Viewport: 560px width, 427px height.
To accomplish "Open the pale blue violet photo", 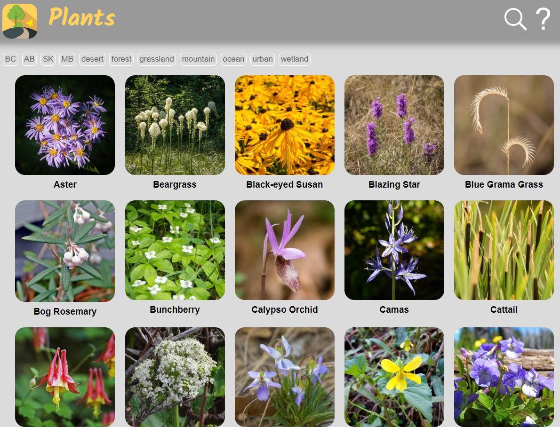I will (285, 377).
